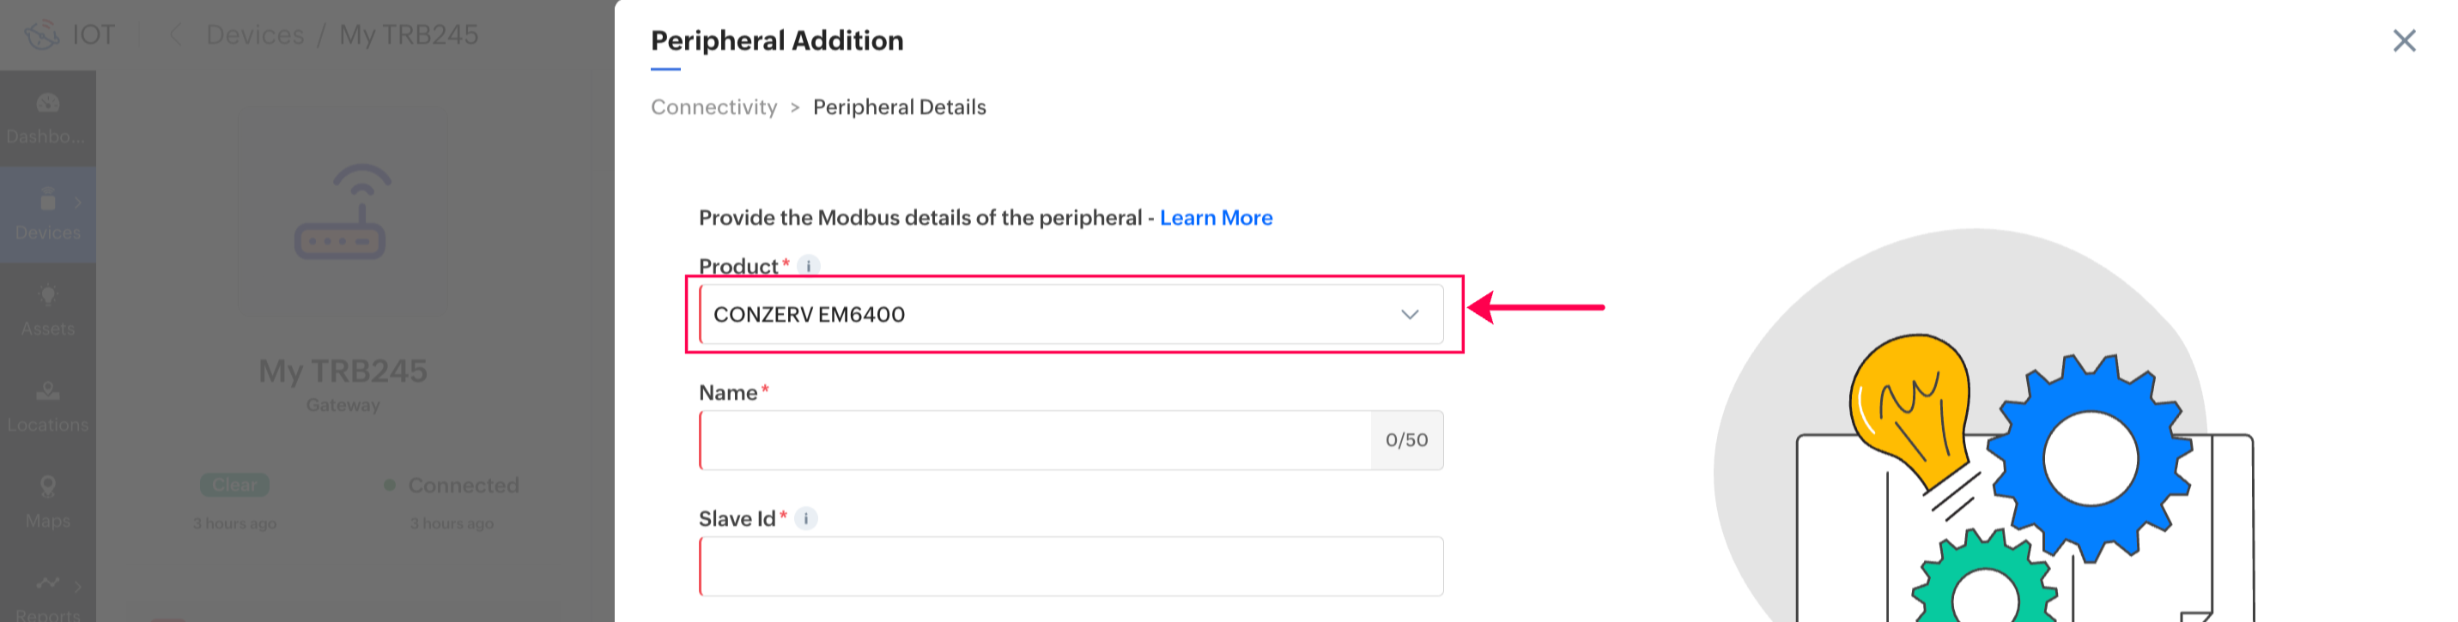
Task: Open the Product dropdown showing CONZERV EM6400
Action: 1071,315
